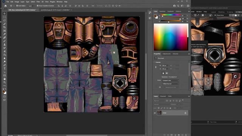This screenshot has width=242, height=136.
Task: Hide the Index layer with eye icon
Action: pos(155,113)
